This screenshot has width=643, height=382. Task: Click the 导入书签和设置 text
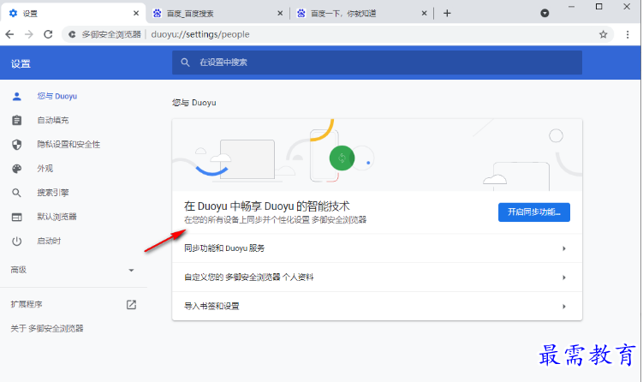tap(211, 307)
